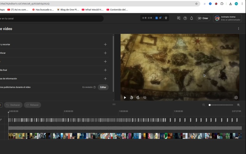
Task: Open the Chrome extensions puzzle icon
Action: (222, 4)
